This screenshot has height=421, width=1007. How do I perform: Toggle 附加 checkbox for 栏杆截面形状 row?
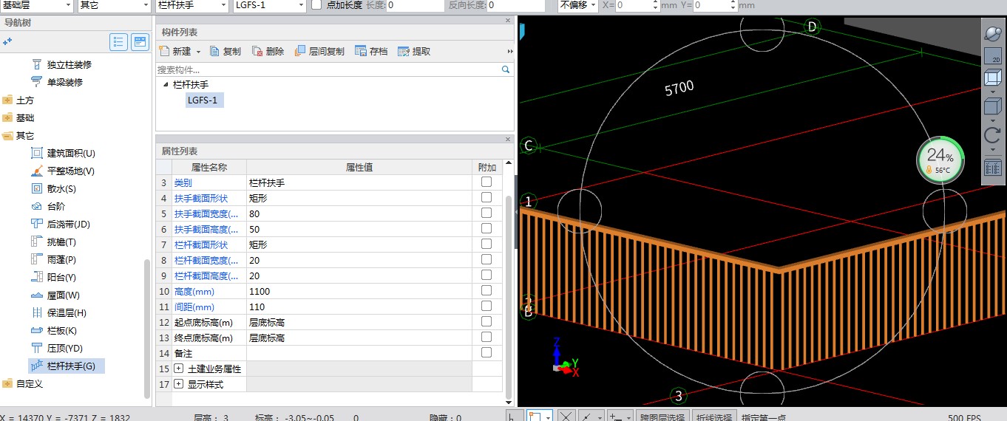click(x=486, y=244)
